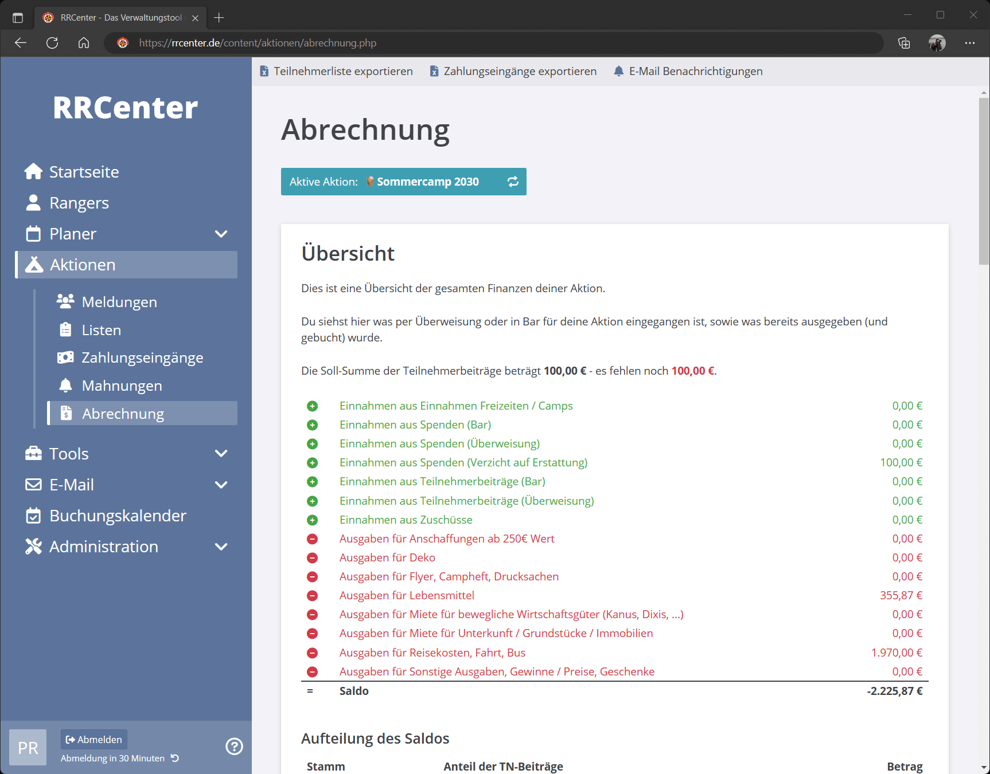Expand the Planer menu chevron
This screenshot has width=990, height=774.
(x=221, y=234)
